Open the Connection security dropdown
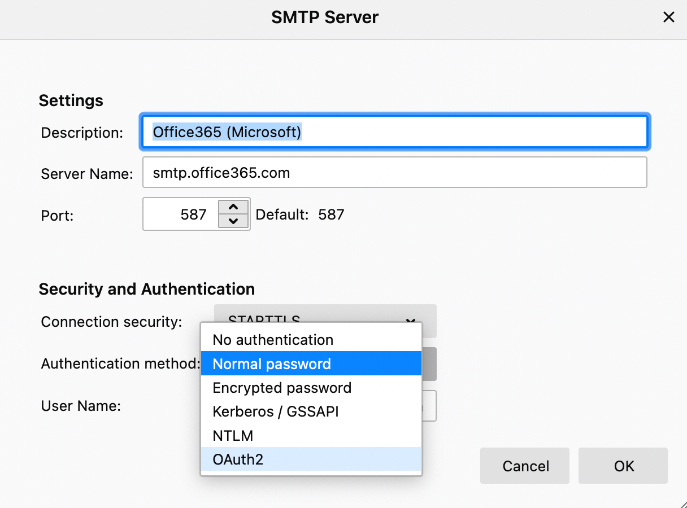 tap(325, 315)
